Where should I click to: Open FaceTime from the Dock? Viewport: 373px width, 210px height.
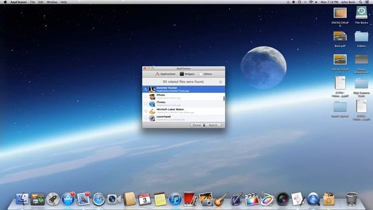click(114, 199)
